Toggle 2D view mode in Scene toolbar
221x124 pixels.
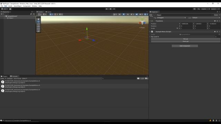coord(119,14)
